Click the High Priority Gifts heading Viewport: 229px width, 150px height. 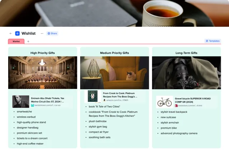pos(43,53)
